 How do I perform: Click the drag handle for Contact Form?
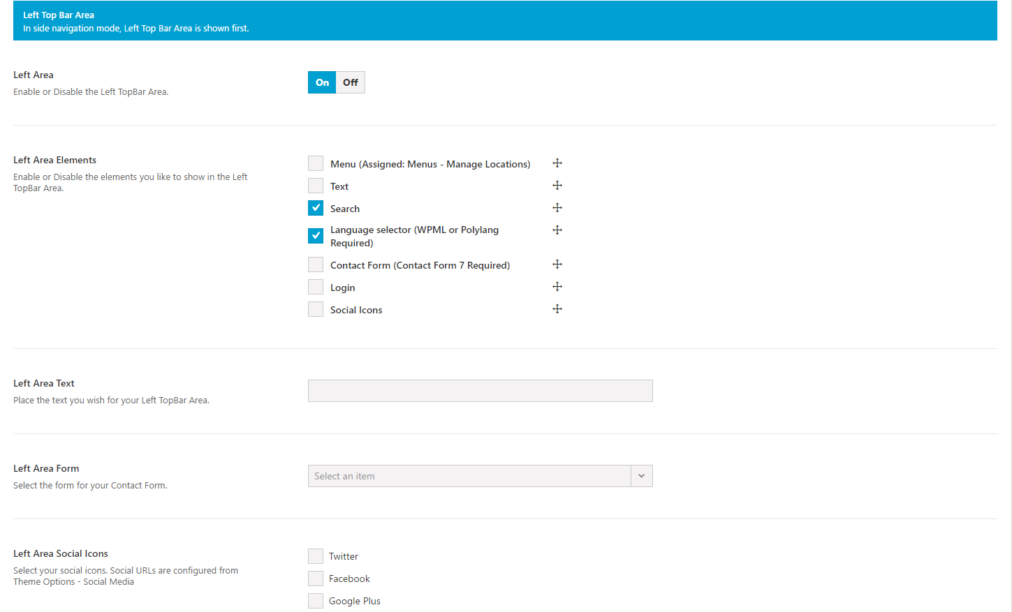[557, 264]
